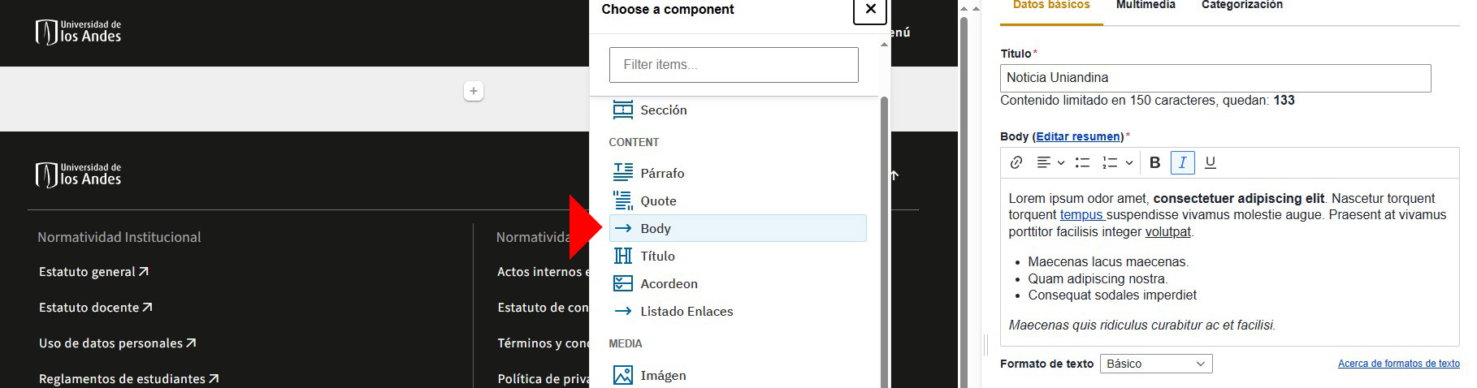Switch to the Multimedia tab
Viewport: 1477px width, 388px height.
tap(1146, 5)
